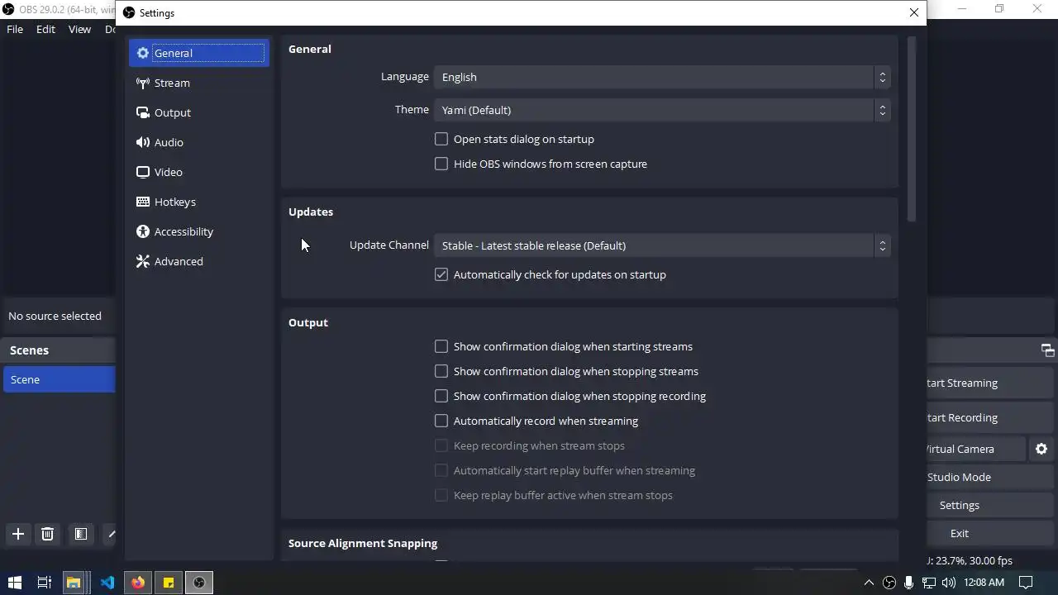Open scene filters icon

[x=81, y=534]
